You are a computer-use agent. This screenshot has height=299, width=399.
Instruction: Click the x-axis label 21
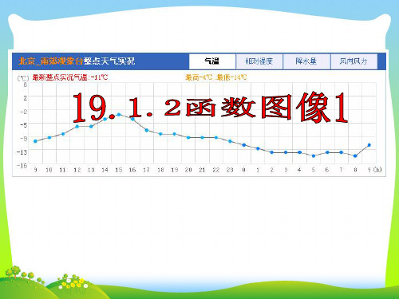[x=202, y=170]
